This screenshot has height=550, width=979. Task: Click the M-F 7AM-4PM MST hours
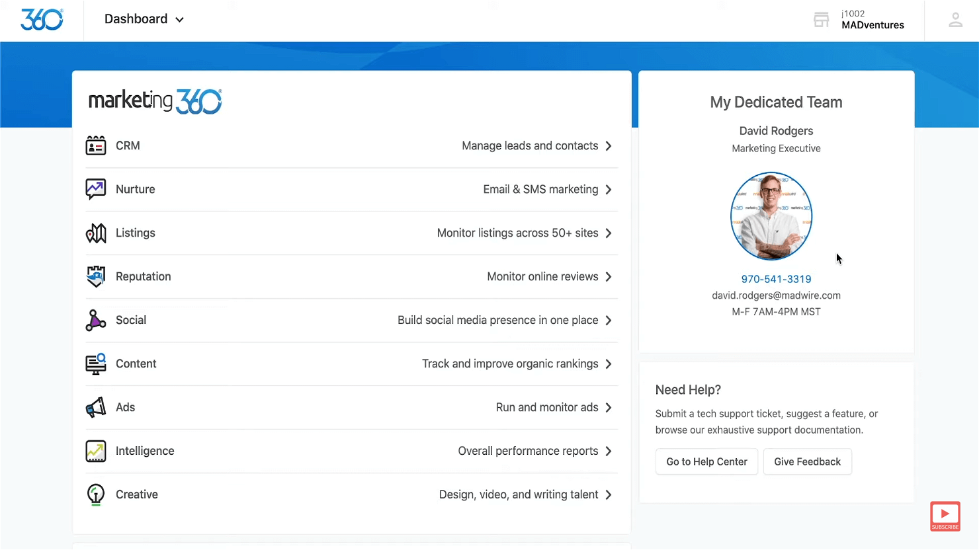[x=776, y=312]
